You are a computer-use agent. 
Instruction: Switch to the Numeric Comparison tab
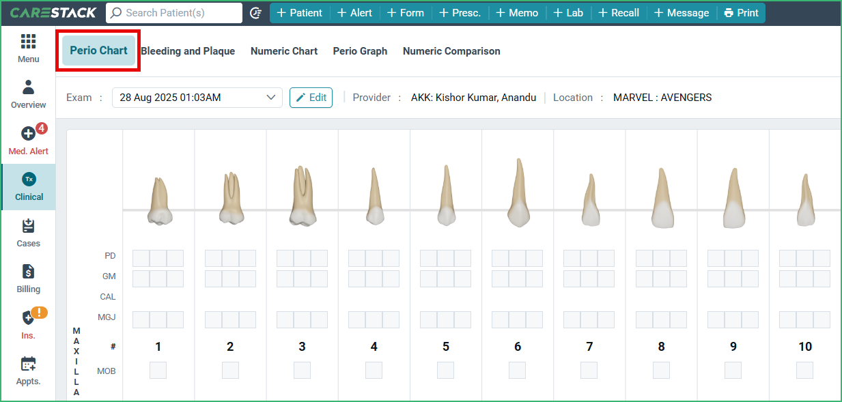coord(451,51)
